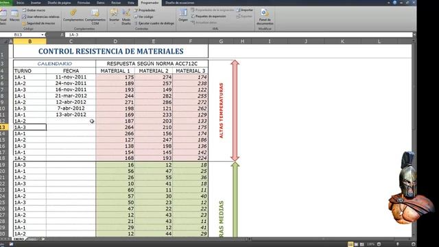Click Ejecutar cuadro de diálogo
This screenshot has height=247, width=439.
pyautogui.click(x=154, y=23)
